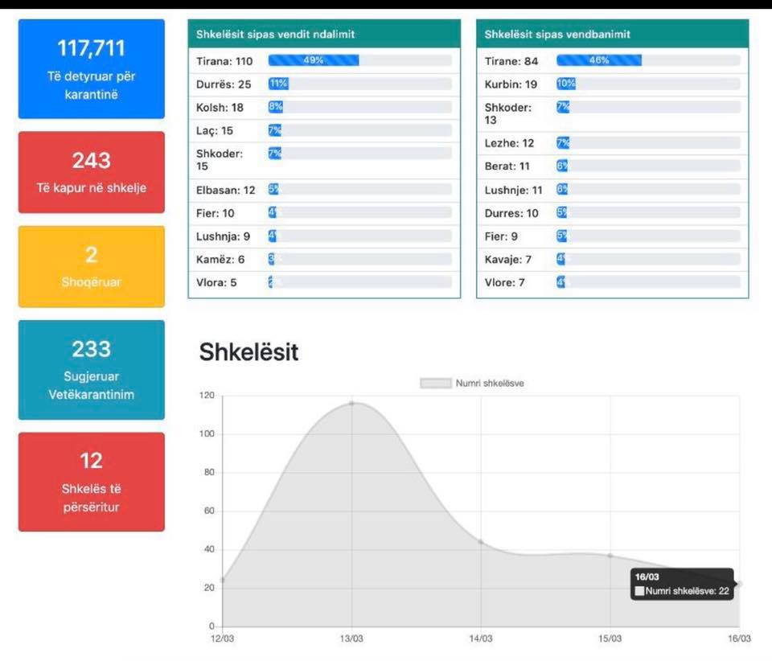The height and width of the screenshot is (661, 772).
Task: Select the Vlora: 5 row label
Action: [216, 283]
